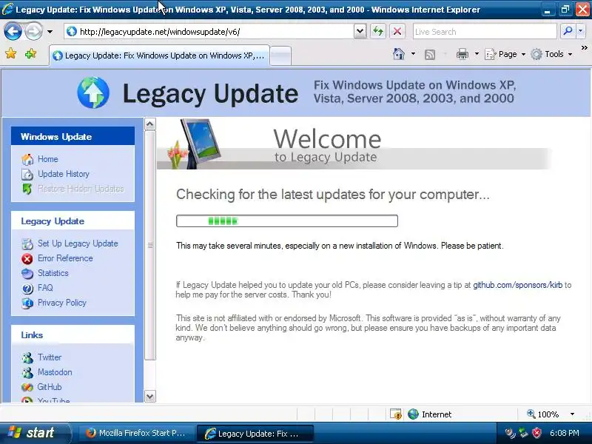Open Home link in Windows Update sidebar
Viewport: 592px width, 444px height.
(47, 159)
